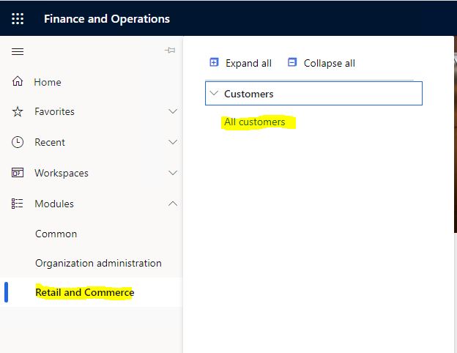
Task: Click the Collapse all minus icon
Action: [x=292, y=62]
